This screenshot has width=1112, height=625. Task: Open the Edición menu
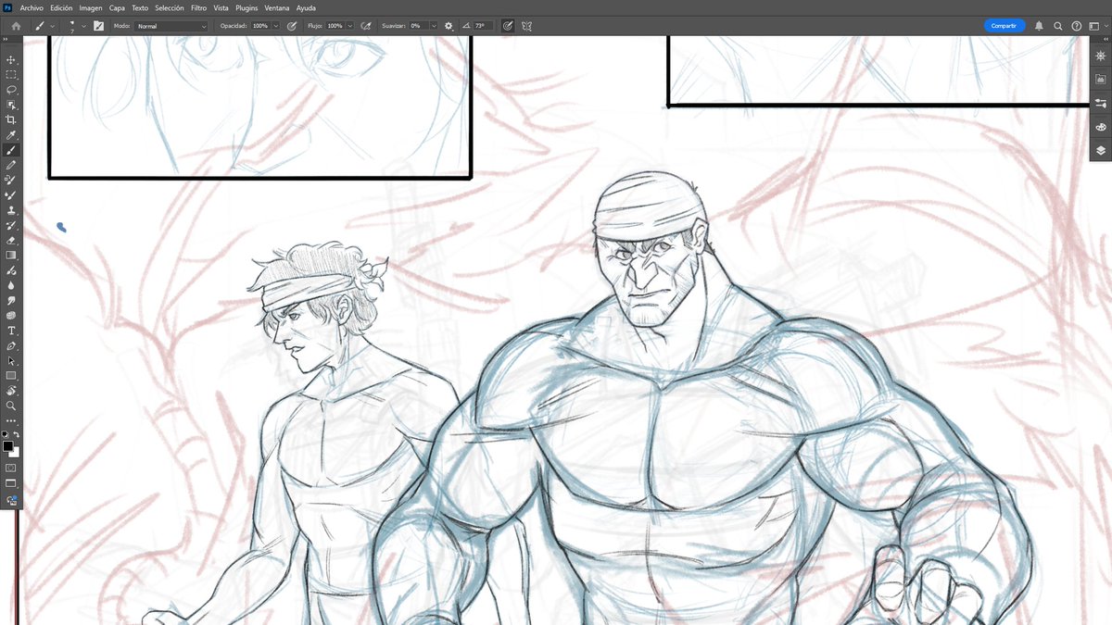(61, 7)
